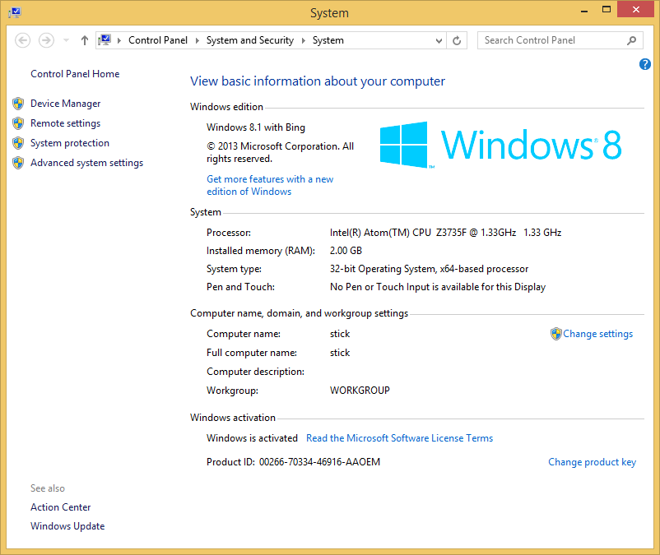The width and height of the screenshot is (660, 555).
Task: Click the search magnifier icon
Action: coord(631,40)
